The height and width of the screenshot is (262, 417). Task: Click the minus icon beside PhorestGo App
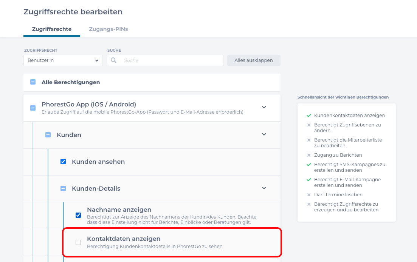click(x=33, y=107)
